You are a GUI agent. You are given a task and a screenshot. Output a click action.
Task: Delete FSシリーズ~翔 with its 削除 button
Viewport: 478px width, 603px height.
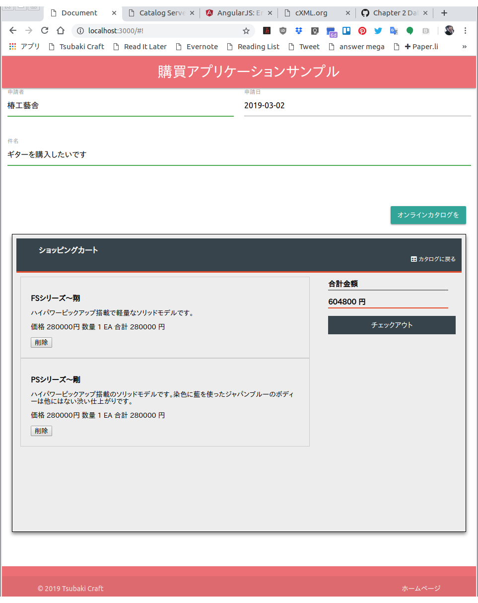[x=41, y=342]
